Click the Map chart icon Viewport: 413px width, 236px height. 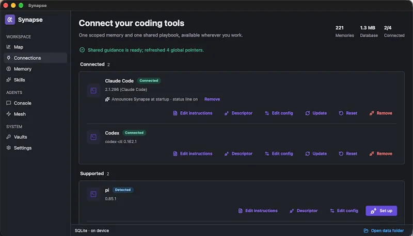(8, 47)
